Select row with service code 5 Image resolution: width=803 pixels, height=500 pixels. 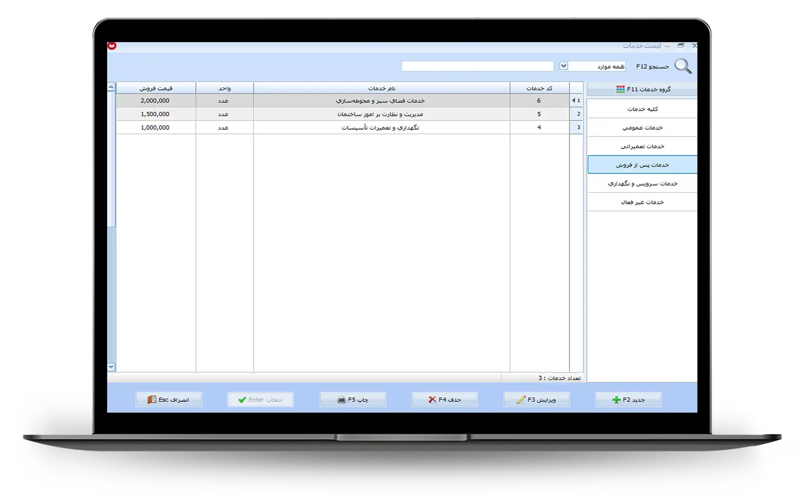pyautogui.click(x=539, y=114)
